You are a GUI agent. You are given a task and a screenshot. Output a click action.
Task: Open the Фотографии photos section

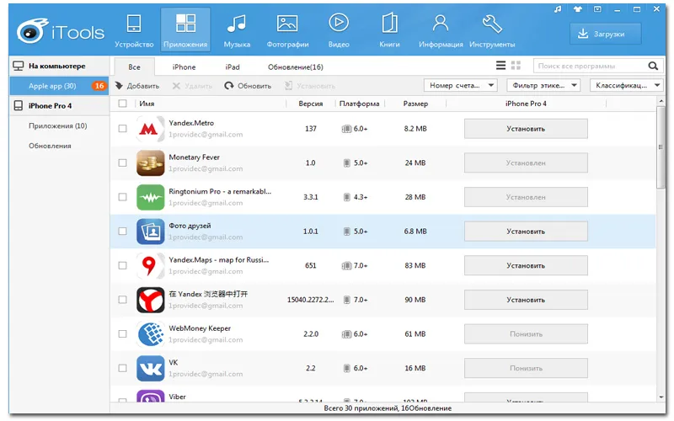click(287, 30)
